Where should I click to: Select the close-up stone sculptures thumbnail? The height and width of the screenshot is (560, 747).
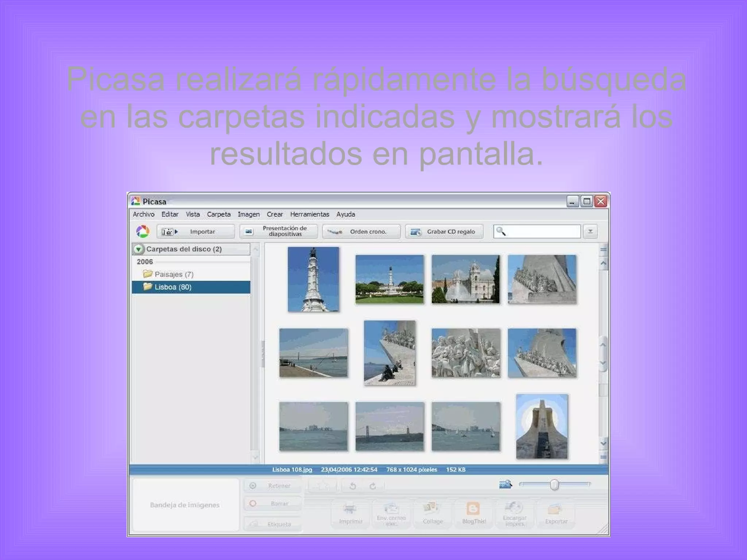(x=466, y=353)
